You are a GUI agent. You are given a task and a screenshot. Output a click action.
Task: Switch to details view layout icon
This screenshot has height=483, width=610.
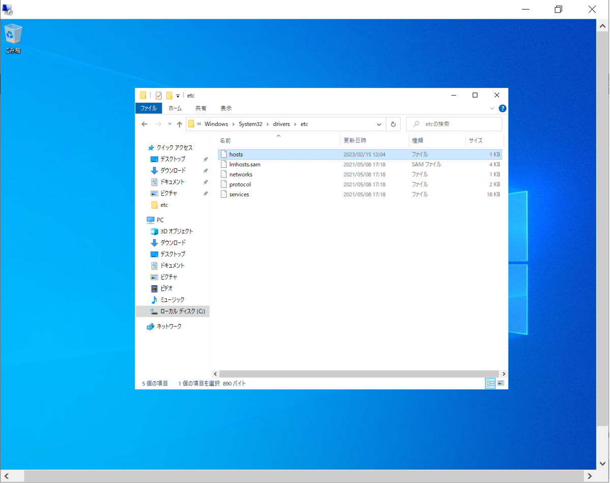point(490,383)
